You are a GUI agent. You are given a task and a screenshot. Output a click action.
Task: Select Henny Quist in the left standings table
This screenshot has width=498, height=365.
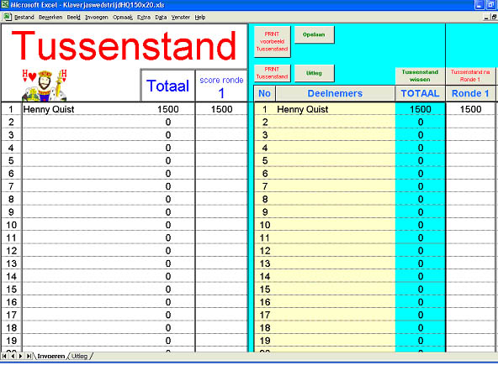tap(49, 109)
